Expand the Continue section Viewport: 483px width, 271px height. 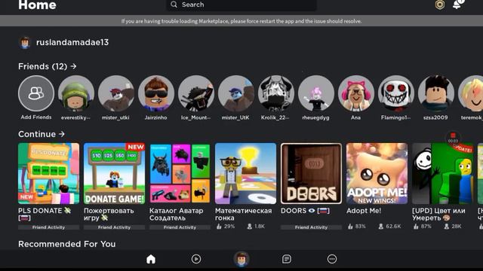[42, 134]
